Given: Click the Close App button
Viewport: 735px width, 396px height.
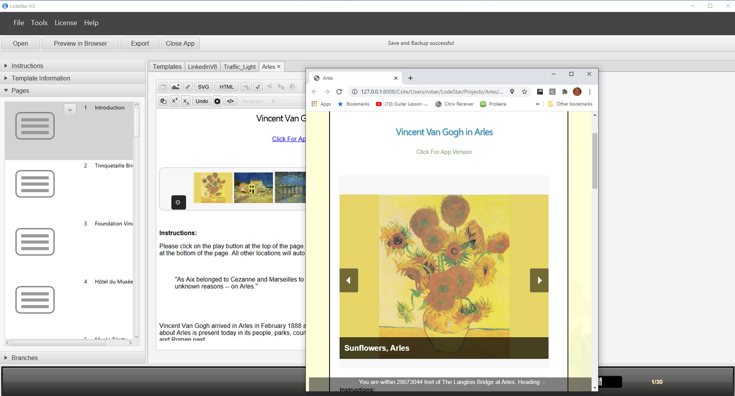Looking at the screenshot, I should coord(180,43).
